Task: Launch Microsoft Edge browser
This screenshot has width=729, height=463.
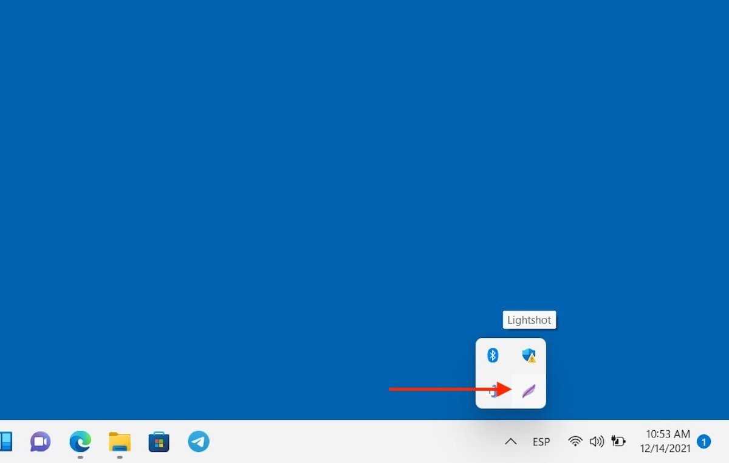Action: (80, 441)
